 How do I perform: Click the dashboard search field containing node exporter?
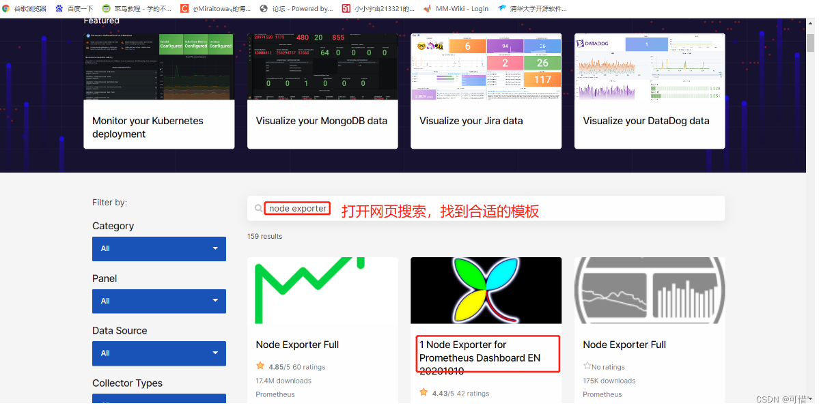click(x=486, y=209)
